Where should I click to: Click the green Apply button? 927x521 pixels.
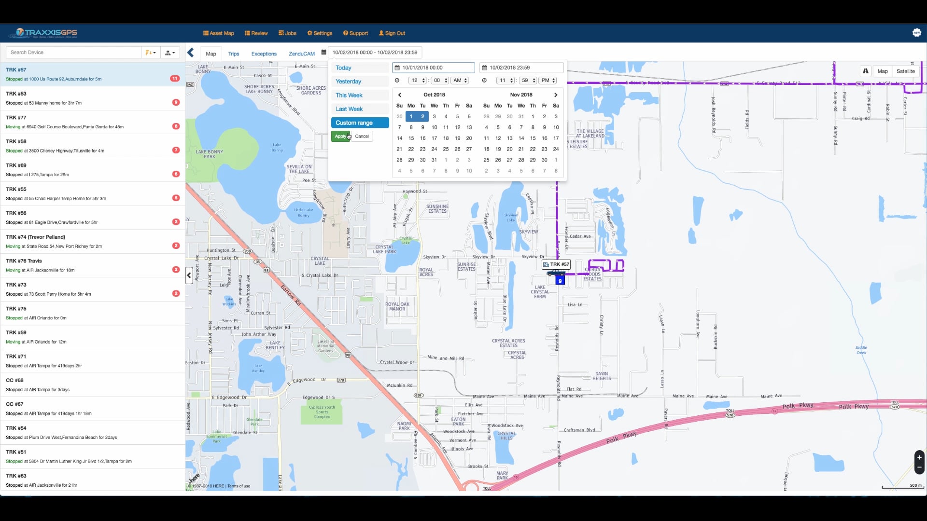coord(341,137)
